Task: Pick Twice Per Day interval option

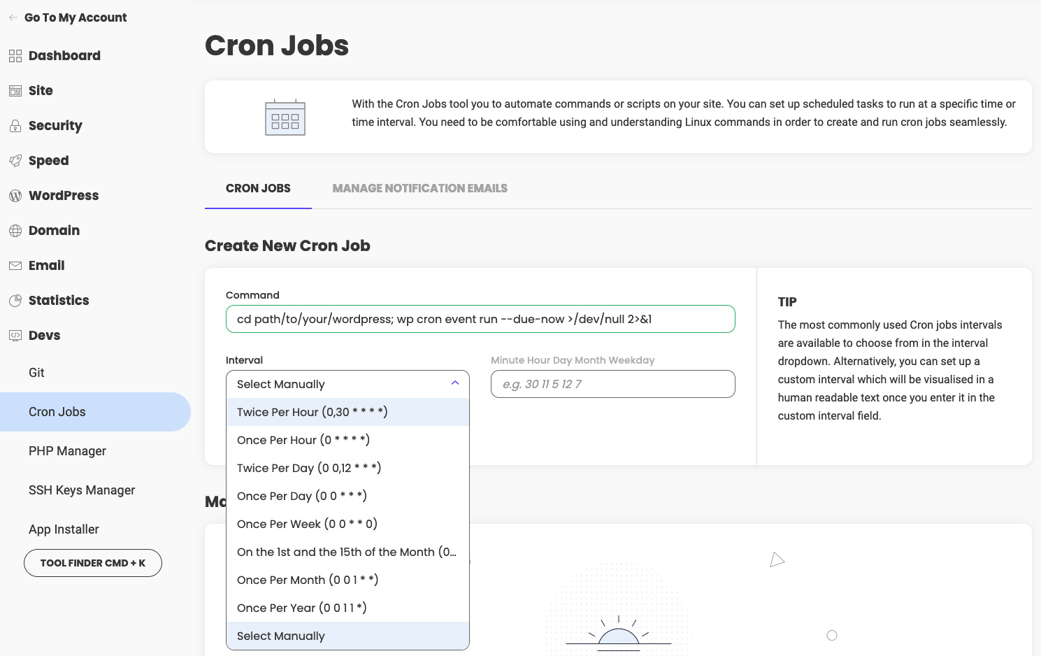Action: pos(347,468)
